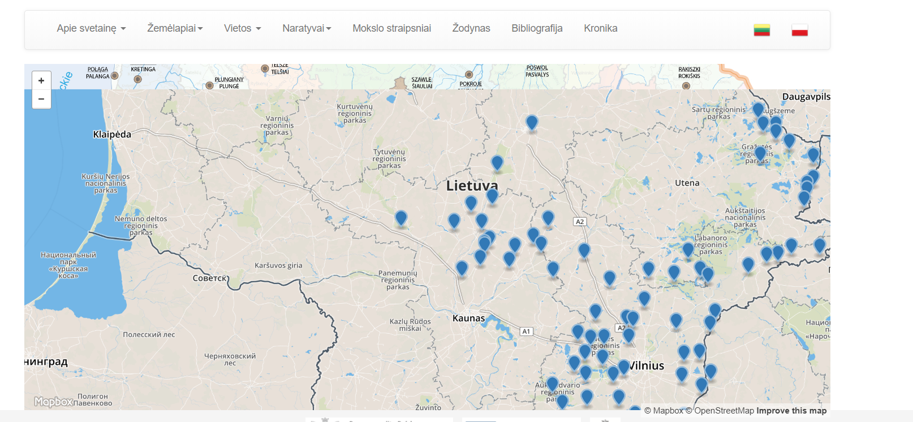Image resolution: width=913 pixels, height=422 pixels.
Task: Click the Kaunas city label on map
Action: pyautogui.click(x=468, y=318)
